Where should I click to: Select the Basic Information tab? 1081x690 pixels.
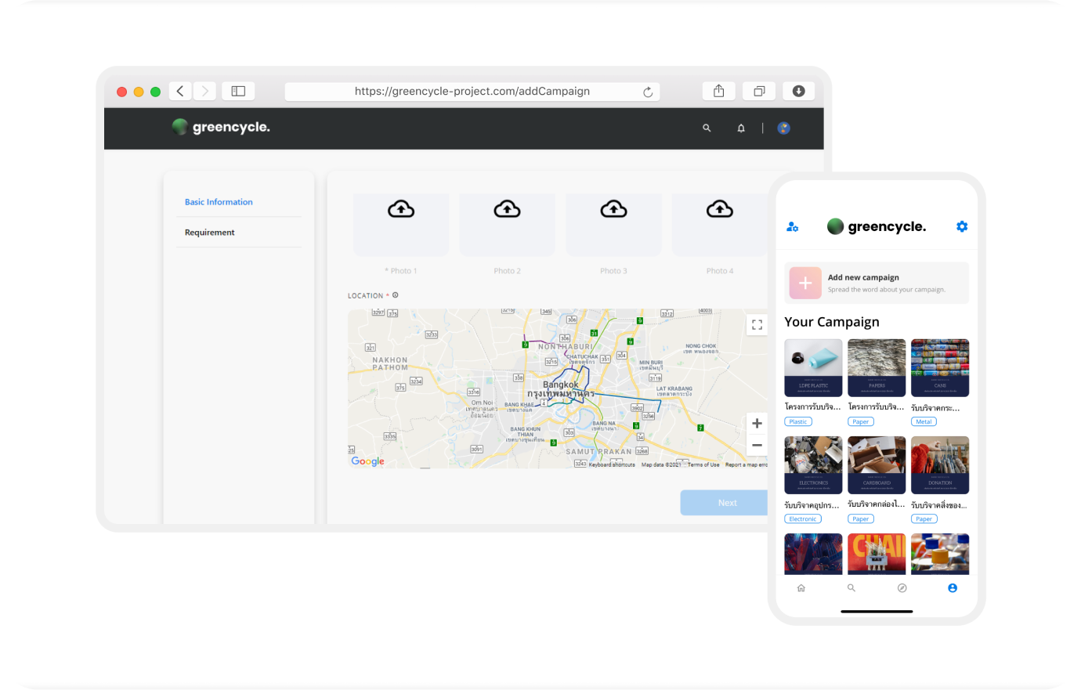(x=219, y=202)
